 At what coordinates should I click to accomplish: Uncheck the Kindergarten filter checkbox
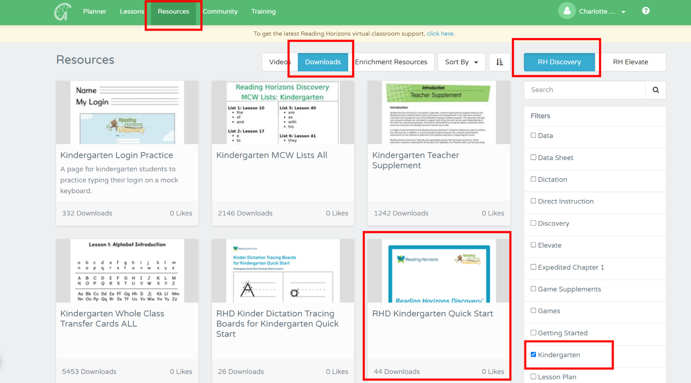pos(533,355)
